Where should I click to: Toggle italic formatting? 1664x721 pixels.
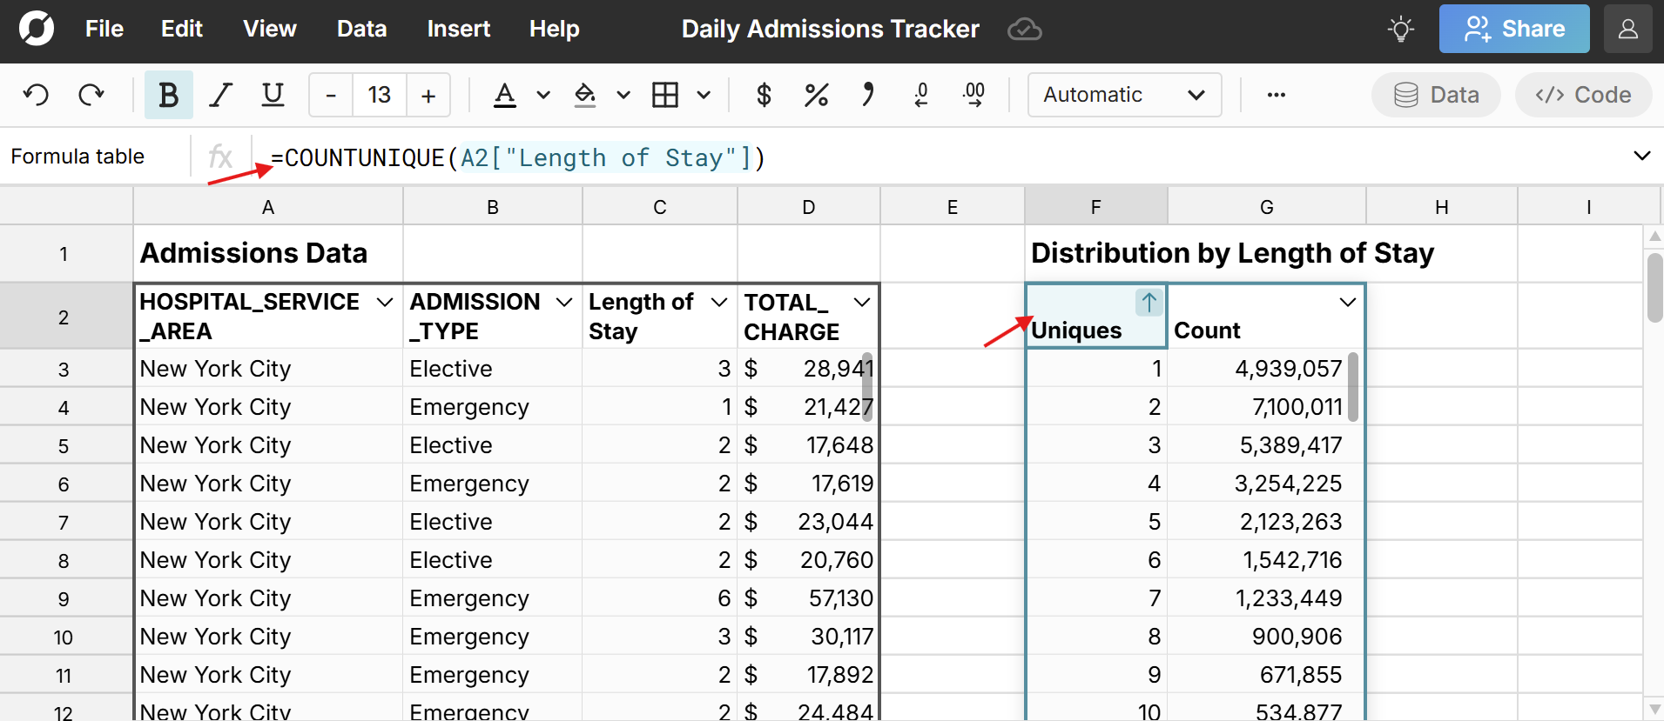pyautogui.click(x=221, y=95)
